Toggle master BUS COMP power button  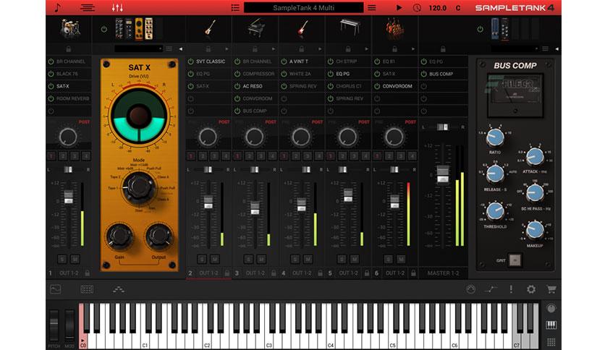[x=423, y=74]
